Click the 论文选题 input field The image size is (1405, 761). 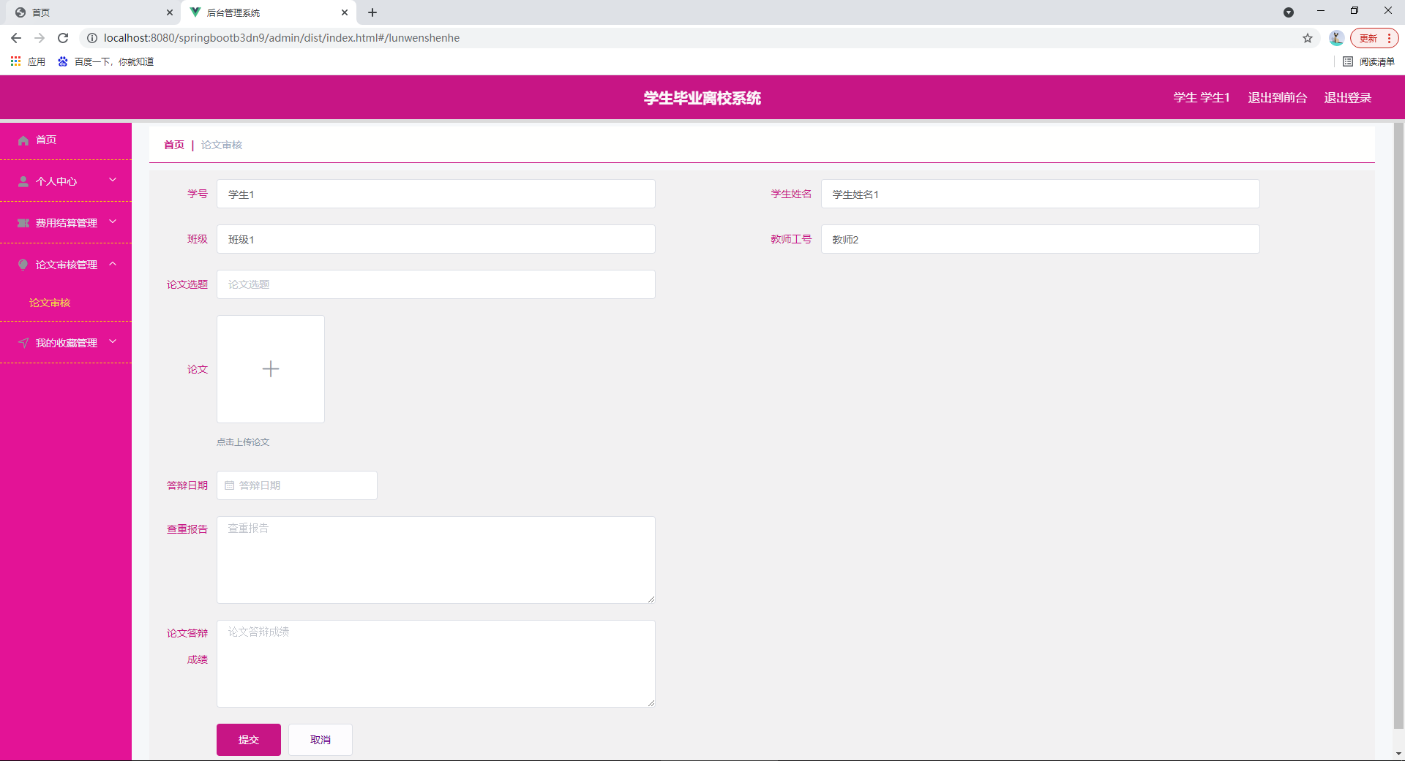[x=436, y=284]
